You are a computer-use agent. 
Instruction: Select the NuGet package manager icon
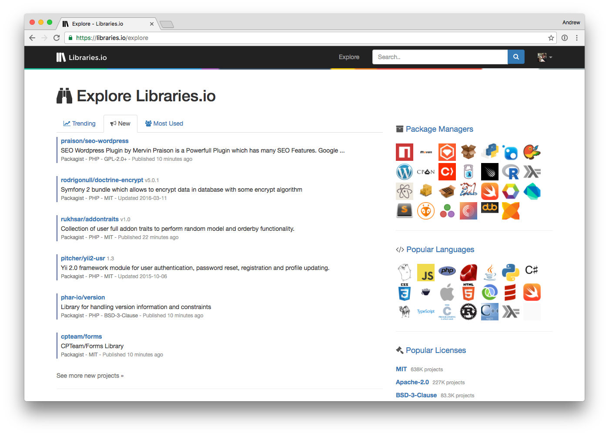pos(511,152)
